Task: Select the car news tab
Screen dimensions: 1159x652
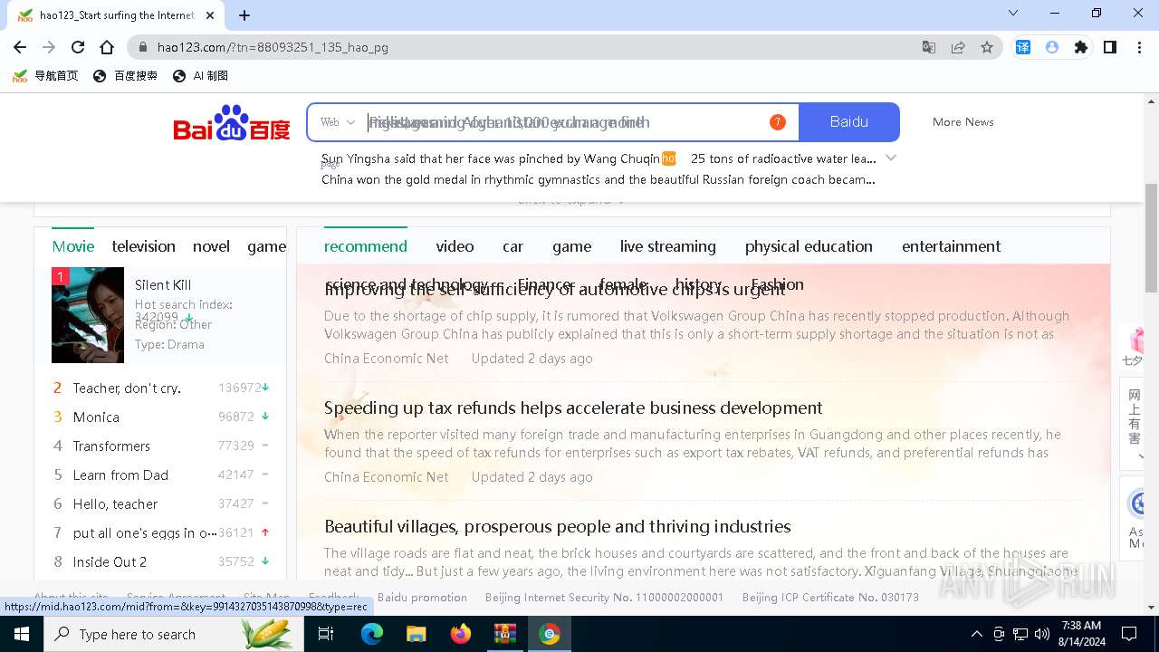Action: (x=513, y=246)
